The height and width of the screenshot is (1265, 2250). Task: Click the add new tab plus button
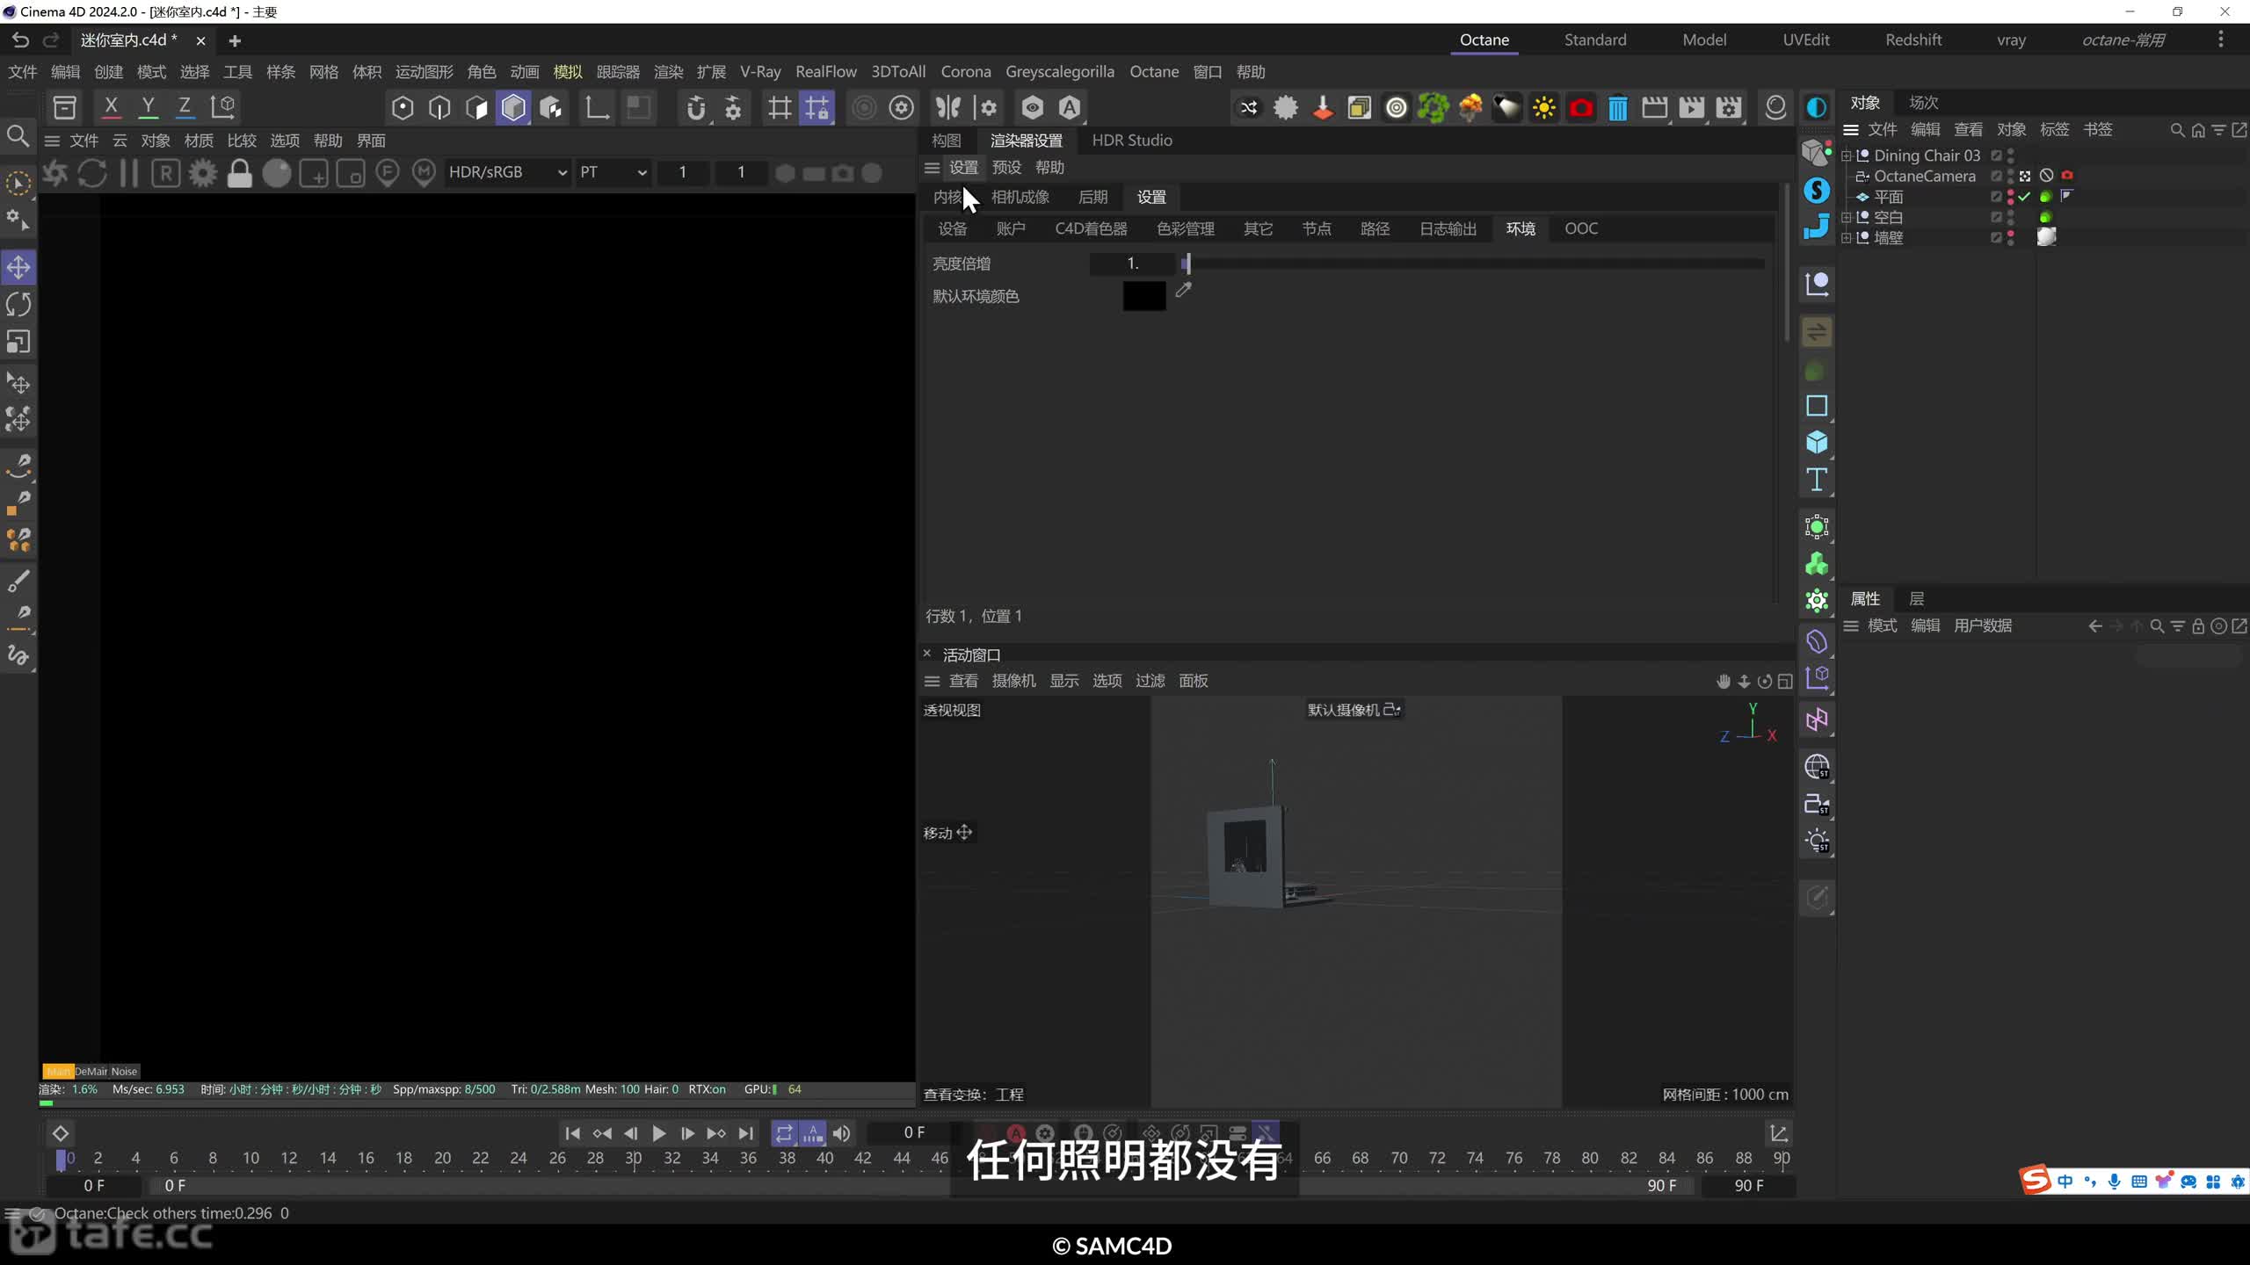click(x=235, y=40)
